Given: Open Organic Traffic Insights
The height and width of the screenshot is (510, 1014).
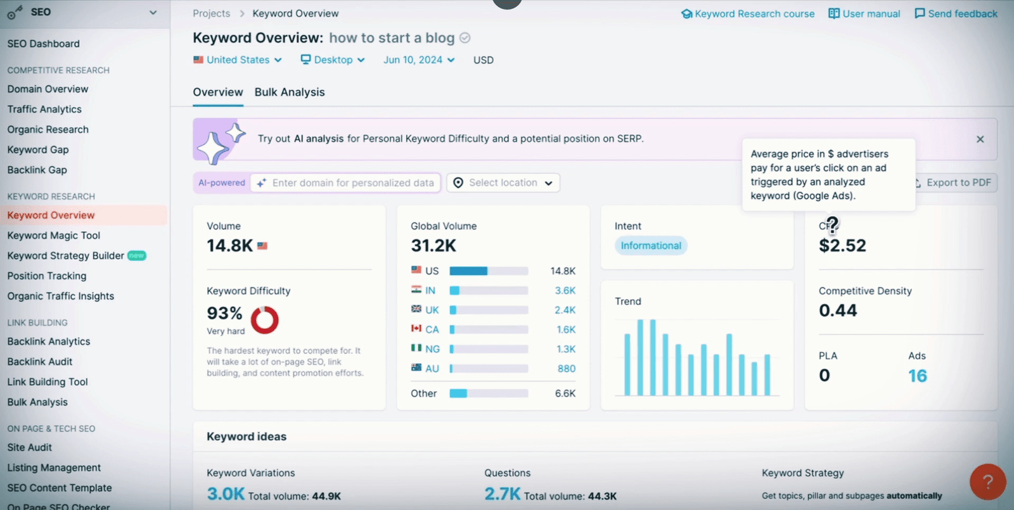Looking at the screenshot, I should pos(61,296).
